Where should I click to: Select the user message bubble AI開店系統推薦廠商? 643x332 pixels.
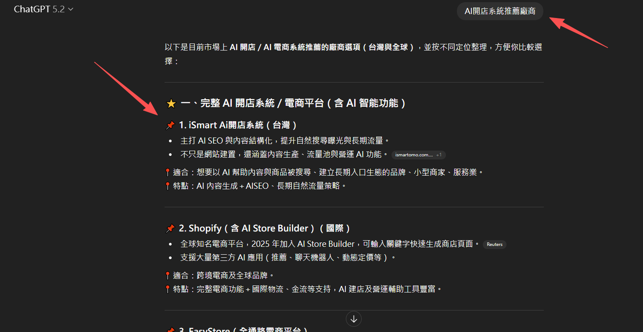[500, 11]
